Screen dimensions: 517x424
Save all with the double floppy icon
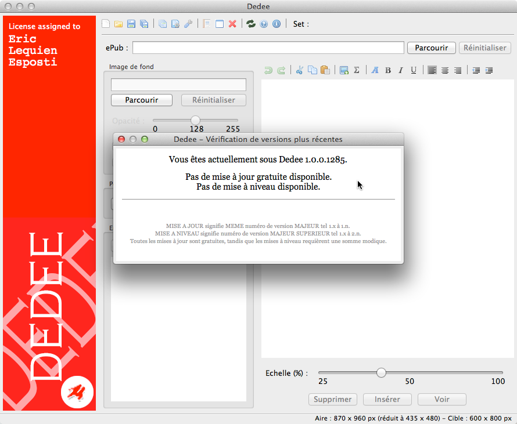pyautogui.click(x=144, y=24)
